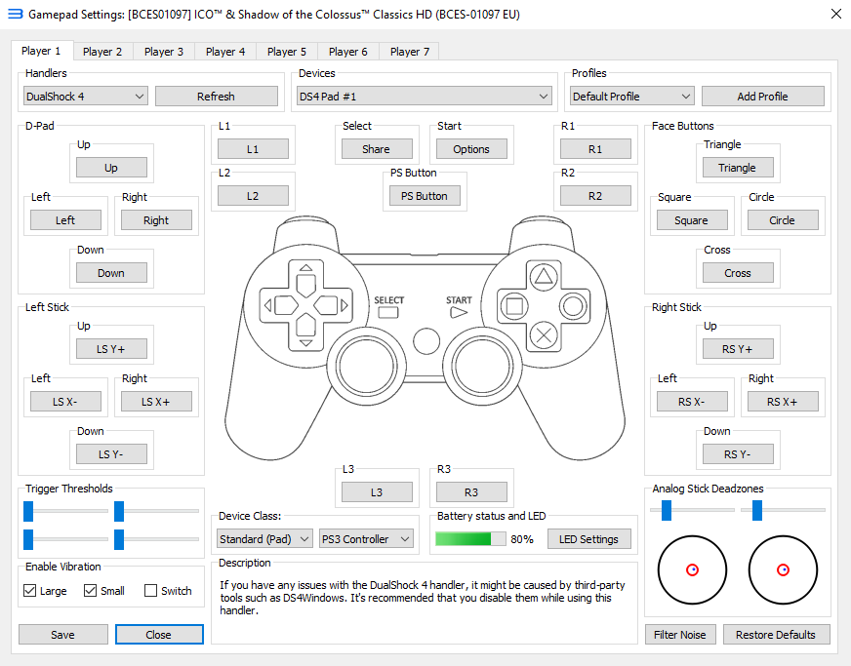Click the R3 mapping button
This screenshot has height=666, width=851.
coord(471,491)
